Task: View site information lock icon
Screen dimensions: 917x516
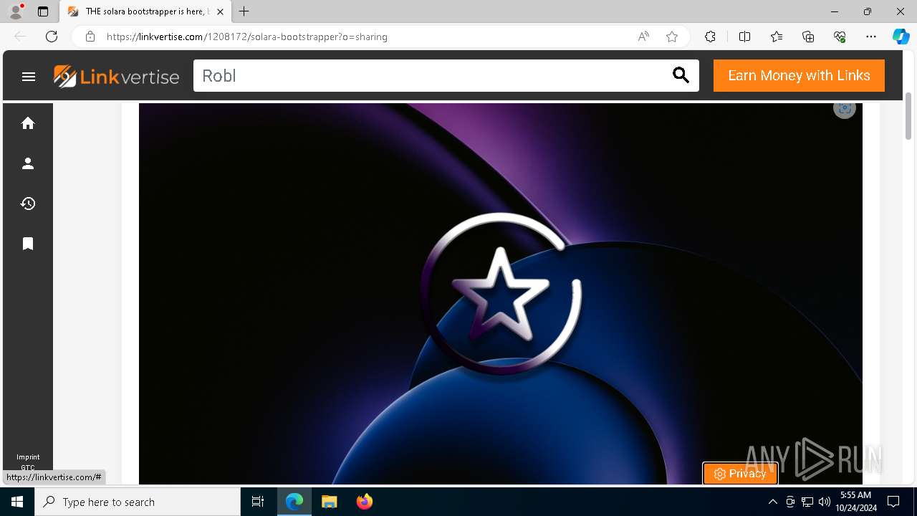Action: click(x=90, y=37)
